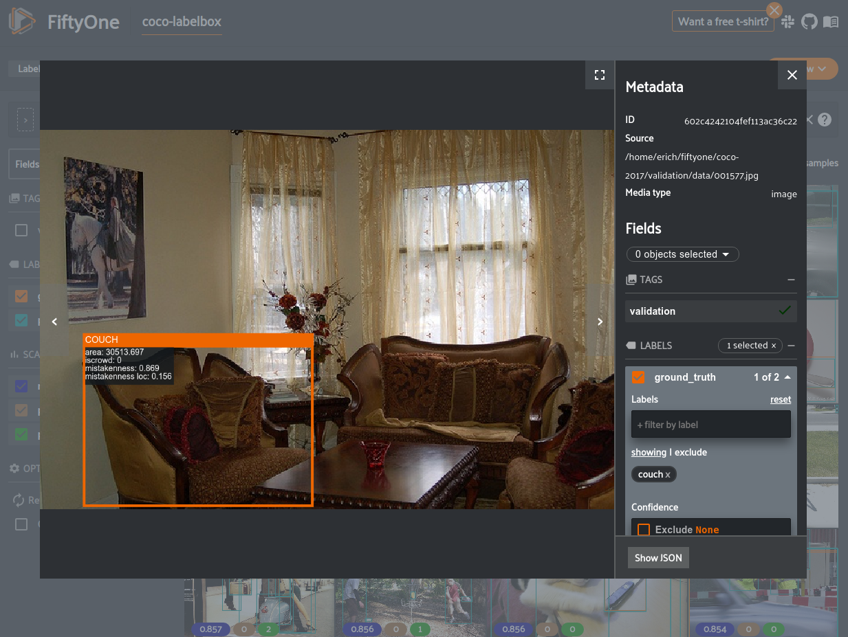
Task: Dismiss the free t-shirt banner
Action: coord(774,10)
